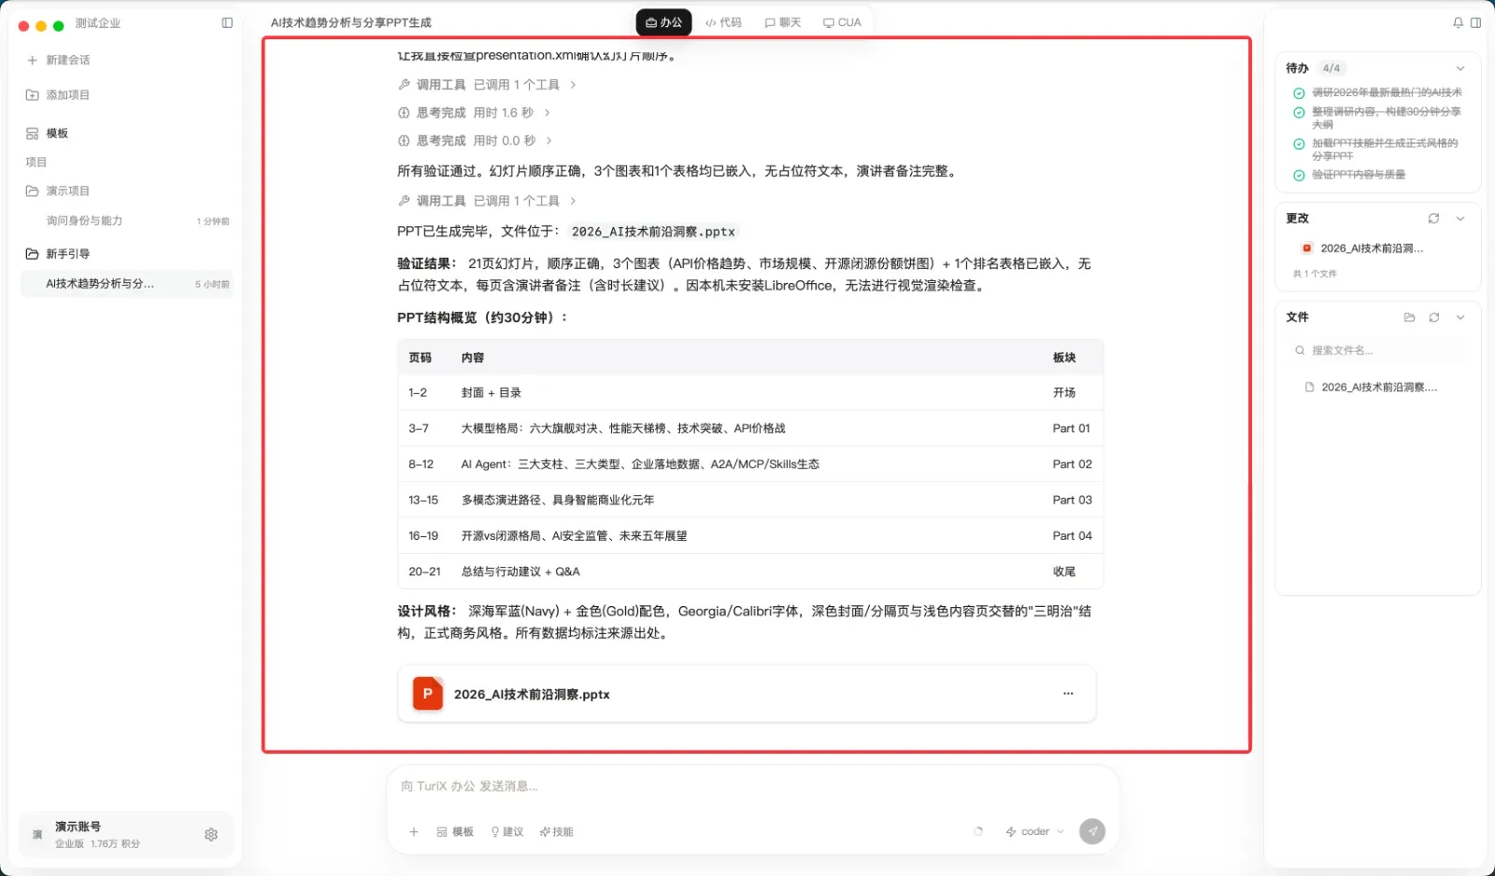The image size is (1495, 876).
Task: Toggle the right panel layout icon
Action: click(1476, 23)
